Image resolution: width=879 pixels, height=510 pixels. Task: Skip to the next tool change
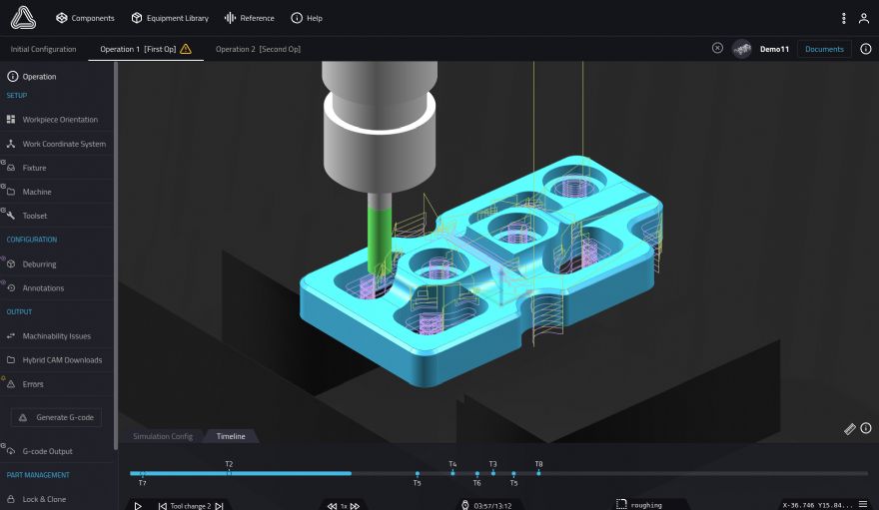[x=219, y=505]
